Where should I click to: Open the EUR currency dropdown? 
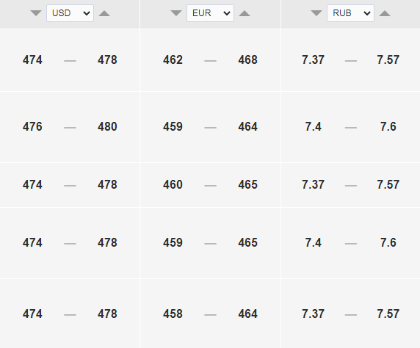[210, 13]
